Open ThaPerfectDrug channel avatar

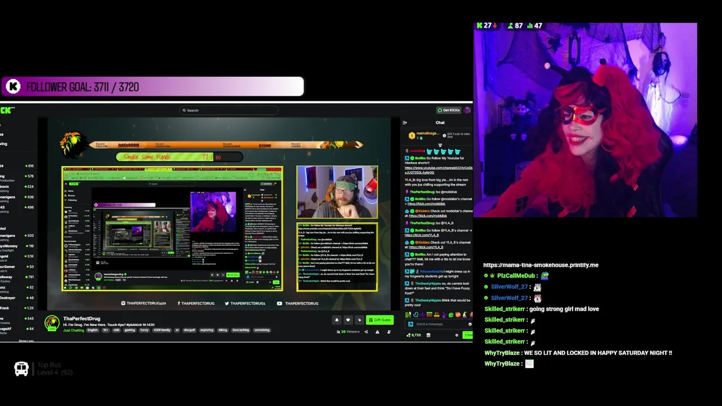[52, 323]
